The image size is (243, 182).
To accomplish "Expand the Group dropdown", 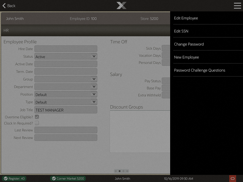I will 66,79.
